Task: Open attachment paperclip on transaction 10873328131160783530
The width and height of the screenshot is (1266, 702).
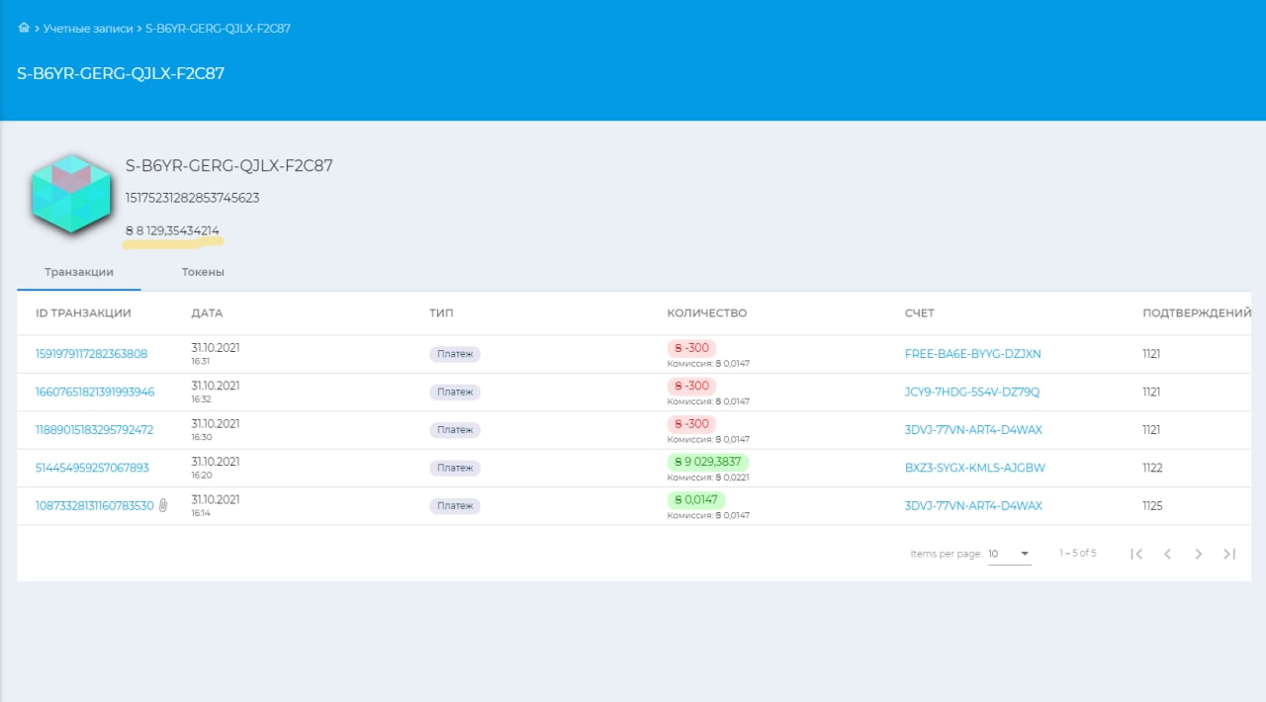Action: coord(164,505)
